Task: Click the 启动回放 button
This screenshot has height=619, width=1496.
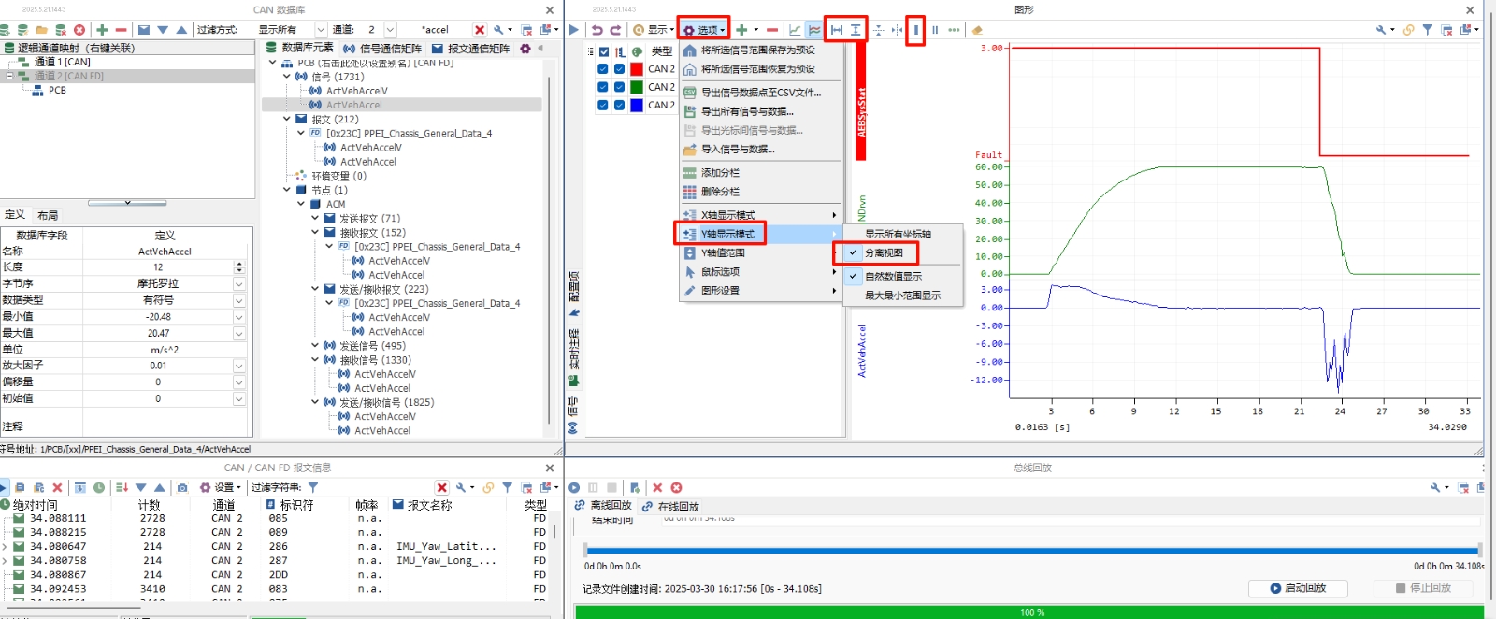Action: click(1299, 588)
